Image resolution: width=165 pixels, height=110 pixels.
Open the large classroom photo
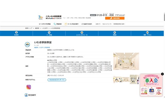point(126,61)
